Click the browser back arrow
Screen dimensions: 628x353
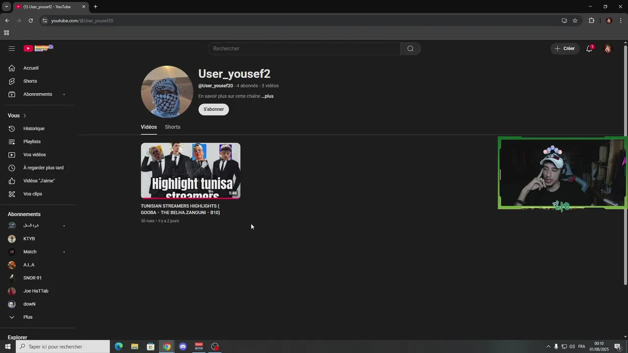[7, 21]
